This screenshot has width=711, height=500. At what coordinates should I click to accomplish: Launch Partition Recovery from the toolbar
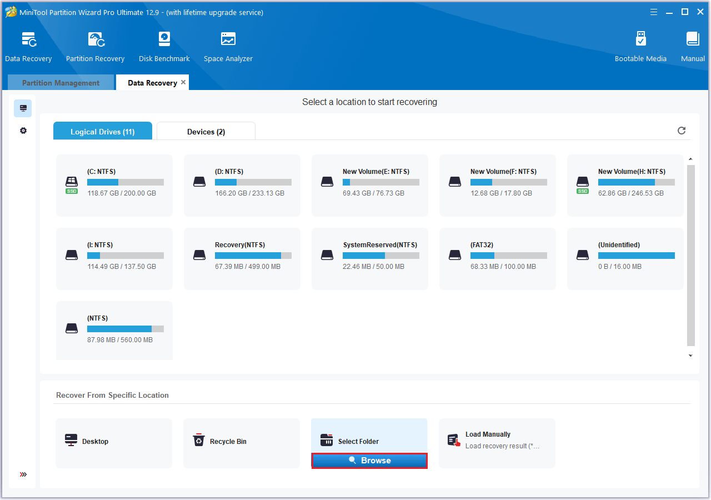pos(95,41)
